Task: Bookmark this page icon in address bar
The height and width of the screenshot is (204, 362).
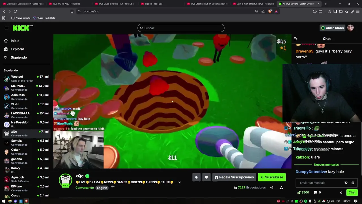Action: (72, 11)
